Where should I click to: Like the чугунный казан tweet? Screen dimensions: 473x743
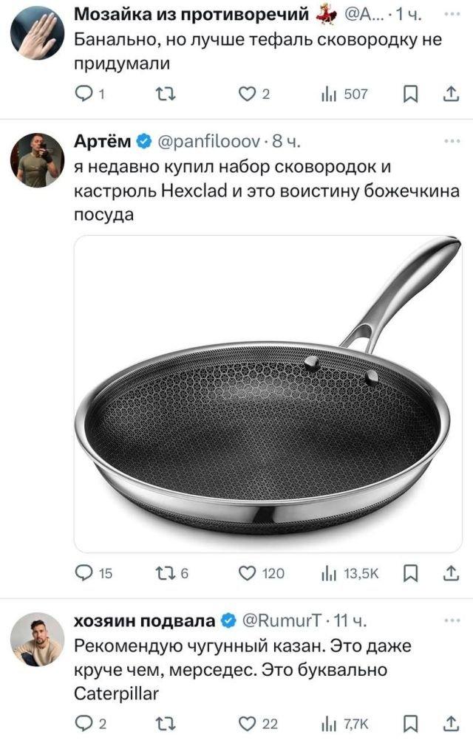click(x=247, y=724)
